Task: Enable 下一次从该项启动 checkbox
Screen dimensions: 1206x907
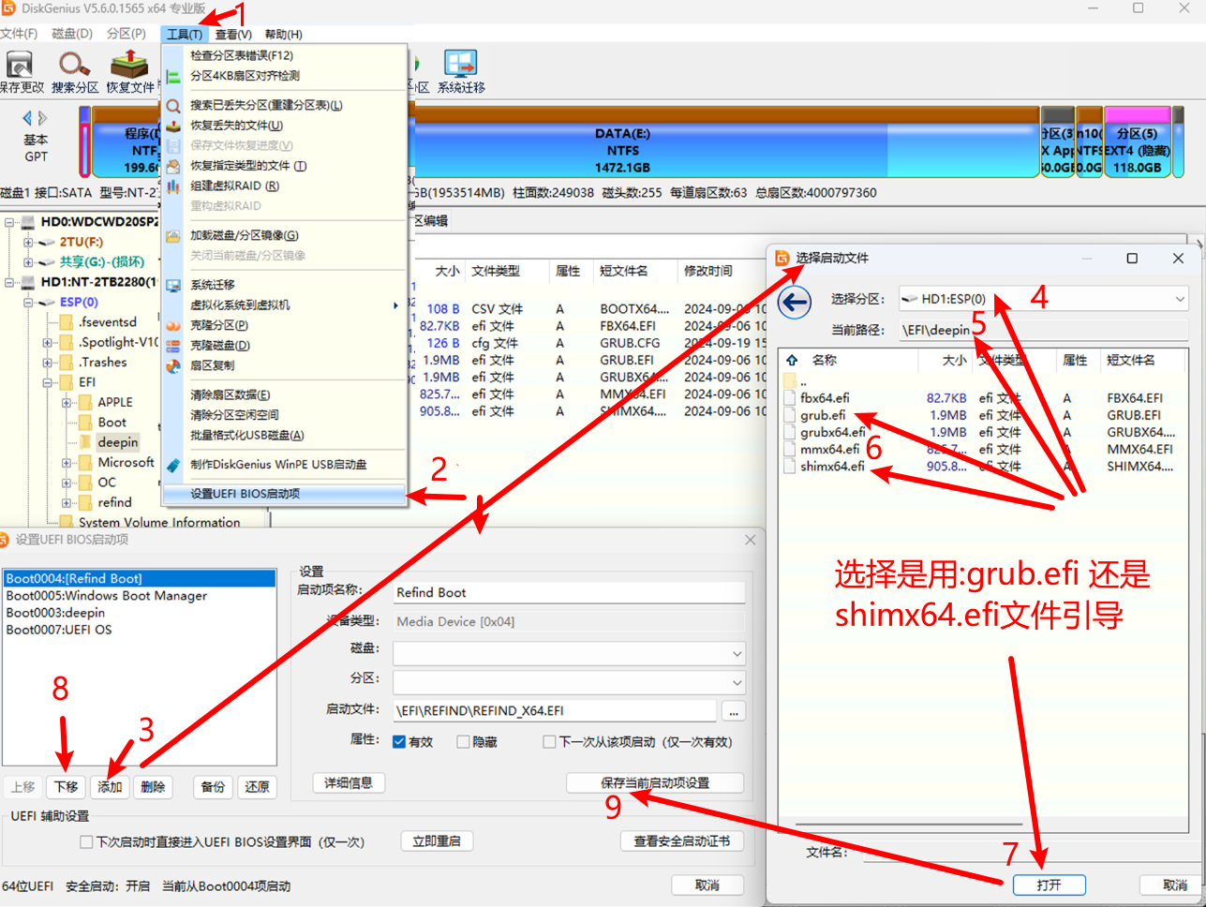Action: pyautogui.click(x=549, y=742)
